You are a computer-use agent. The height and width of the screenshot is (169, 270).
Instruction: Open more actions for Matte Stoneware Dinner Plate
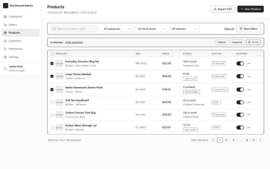click(x=249, y=90)
